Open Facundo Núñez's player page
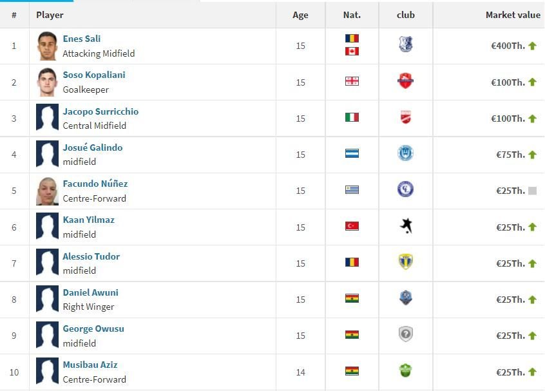This screenshot has width=545, height=391. 95,184
